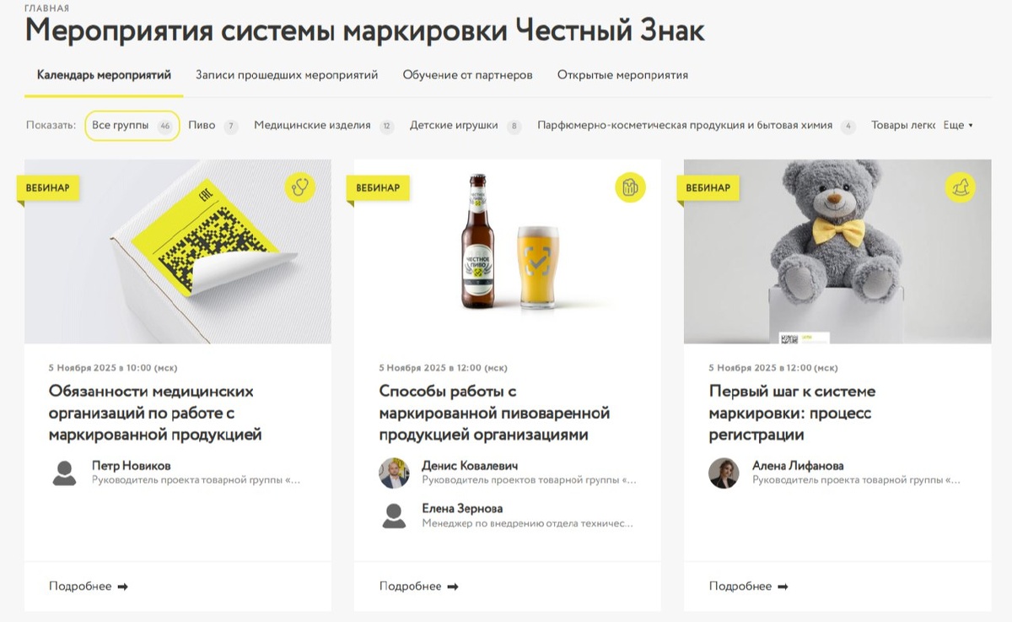Viewport: 1012px width, 622px height.
Task: Click arrow next to Подробнее on beer card
Action: (x=453, y=587)
